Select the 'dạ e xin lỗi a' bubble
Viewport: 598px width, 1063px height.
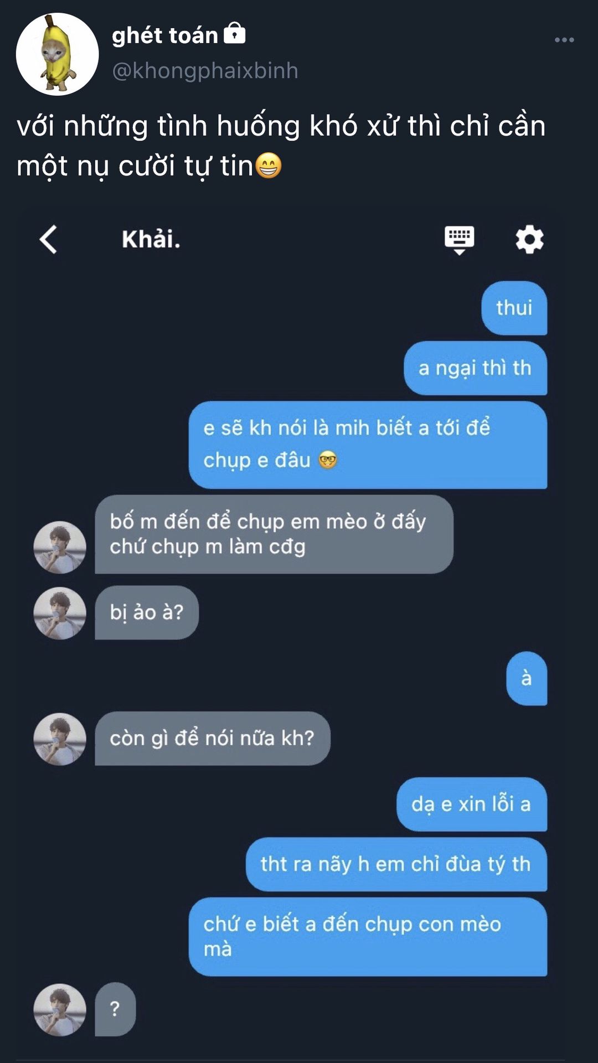click(472, 804)
